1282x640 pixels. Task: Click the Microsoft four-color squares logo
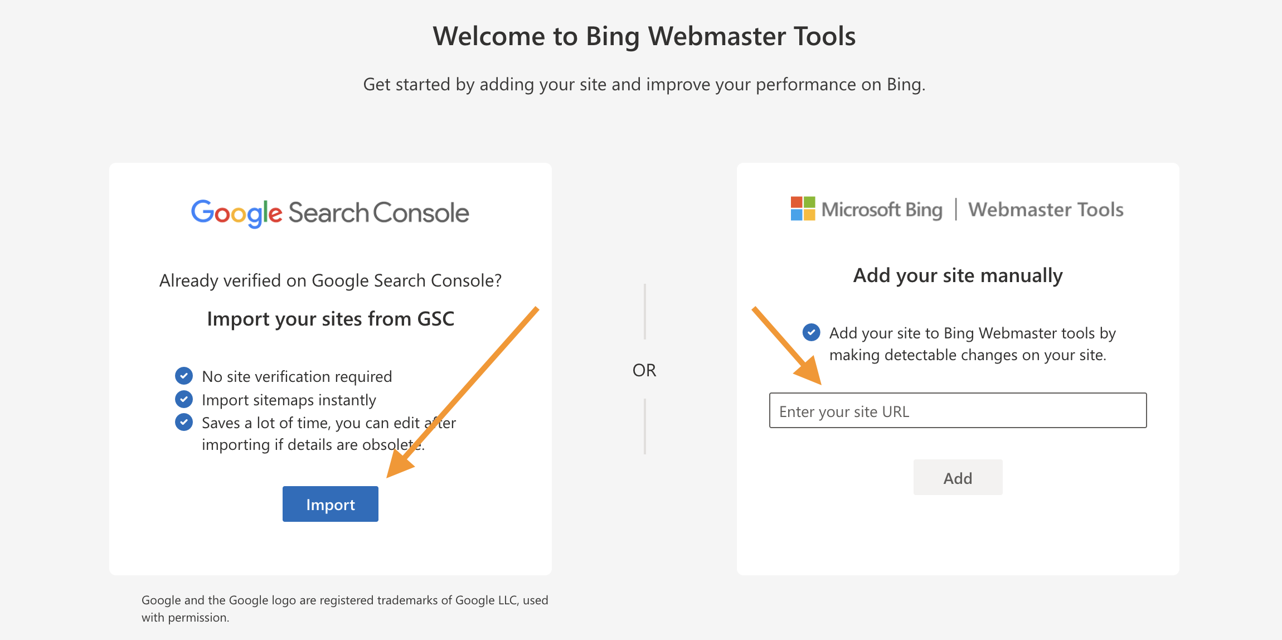(x=803, y=209)
